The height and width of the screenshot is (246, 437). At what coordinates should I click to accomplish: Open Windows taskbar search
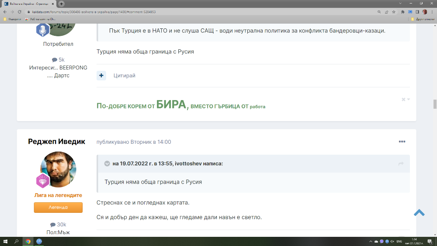click(x=17, y=241)
